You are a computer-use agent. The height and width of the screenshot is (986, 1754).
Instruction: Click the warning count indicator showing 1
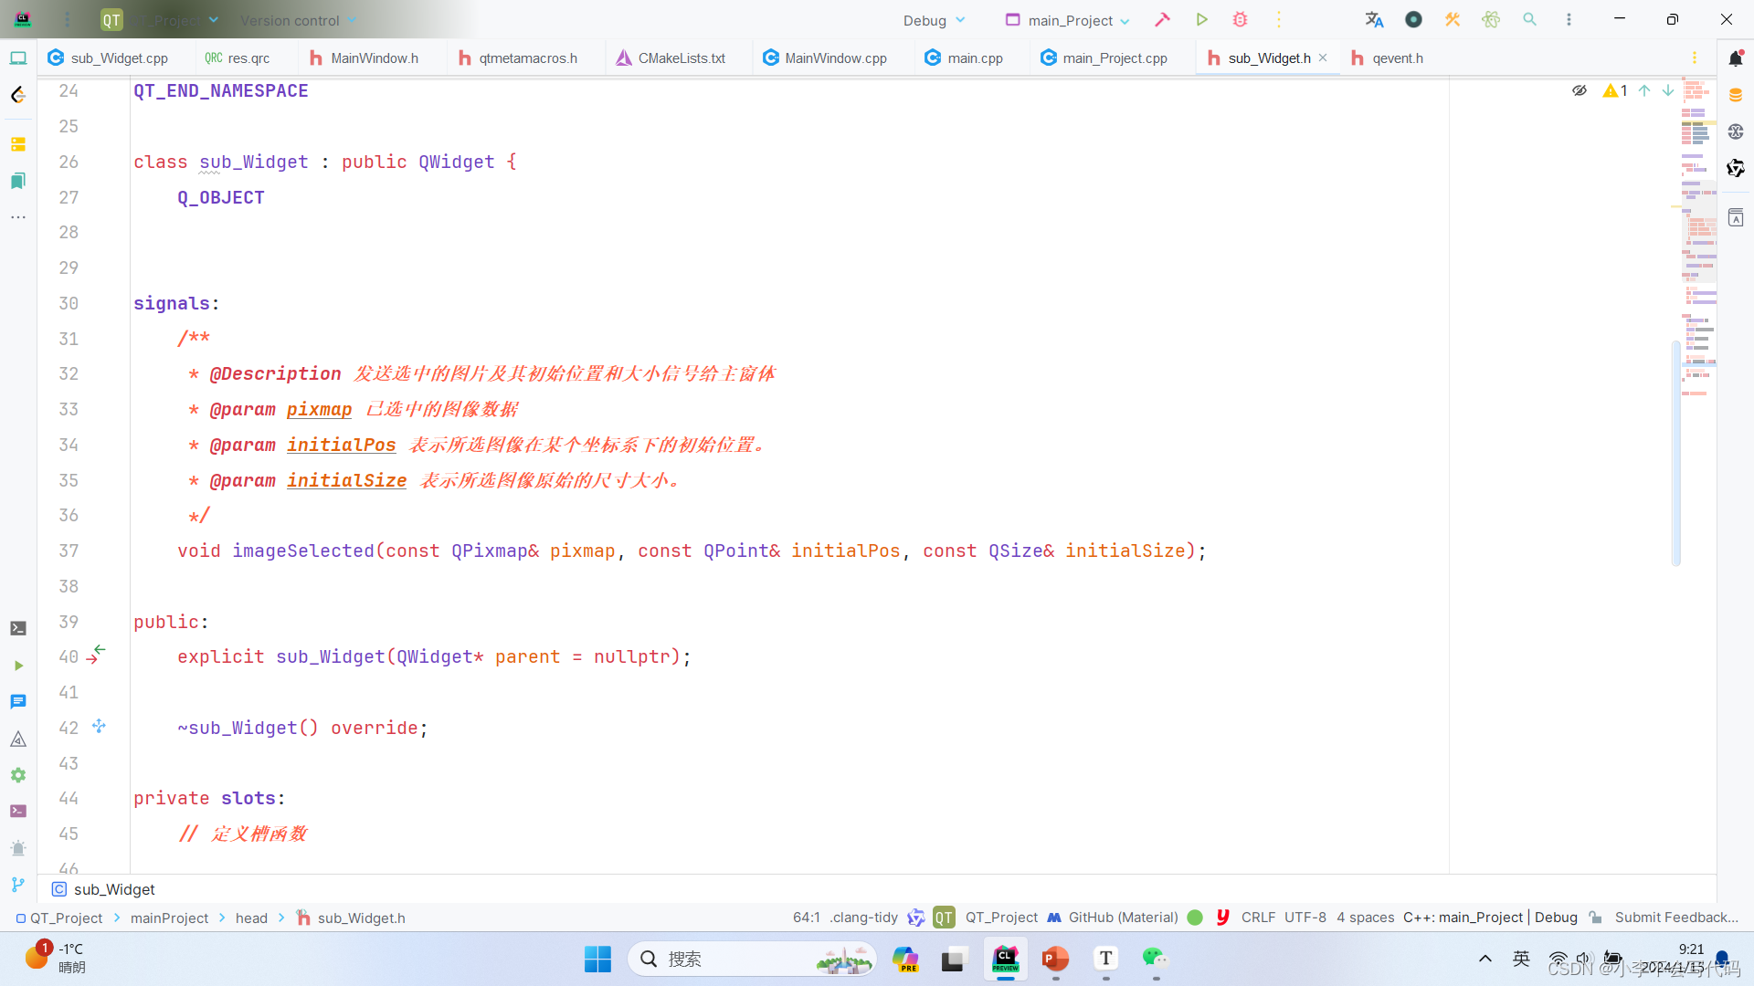pos(1615,90)
